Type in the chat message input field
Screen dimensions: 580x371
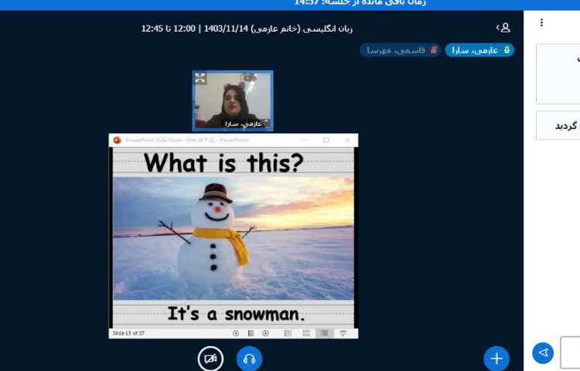point(571,353)
